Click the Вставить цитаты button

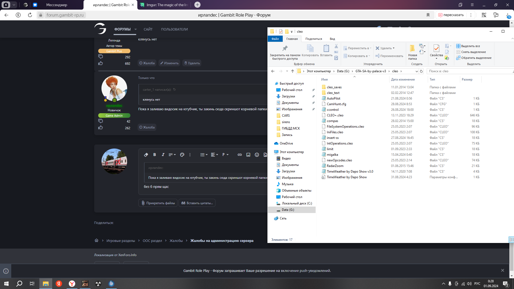pyautogui.click(x=197, y=203)
